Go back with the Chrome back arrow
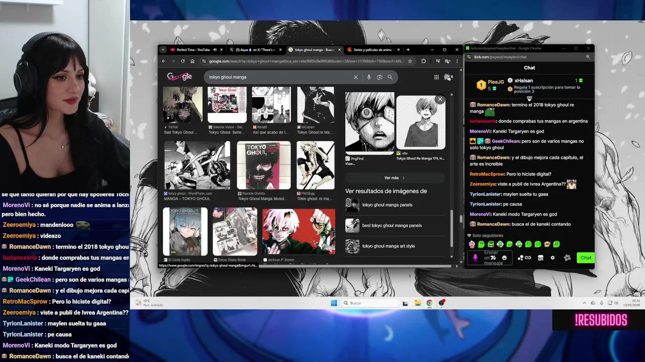The height and width of the screenshot is (362, 645). [x=163, y=61]
